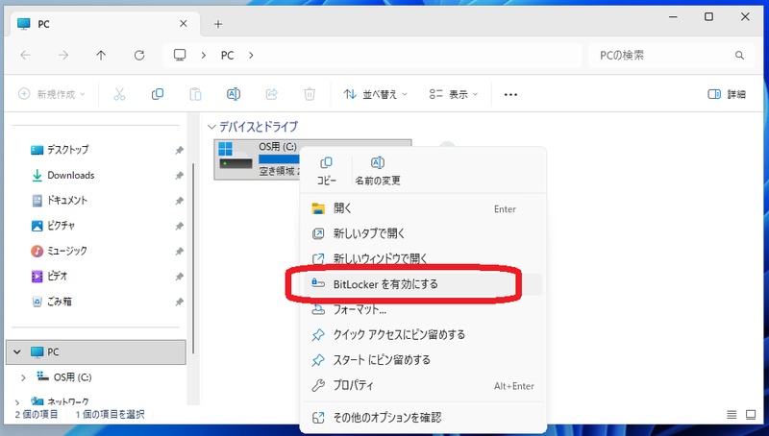Choose フォーマット... in context menu
769x436 pixels.
pyautogui.click(x=423, y=309)
